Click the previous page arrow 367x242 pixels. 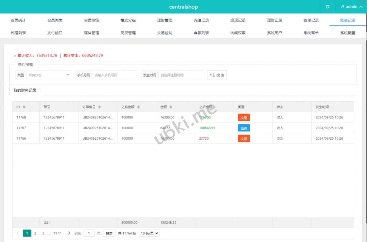click(18, 233)
